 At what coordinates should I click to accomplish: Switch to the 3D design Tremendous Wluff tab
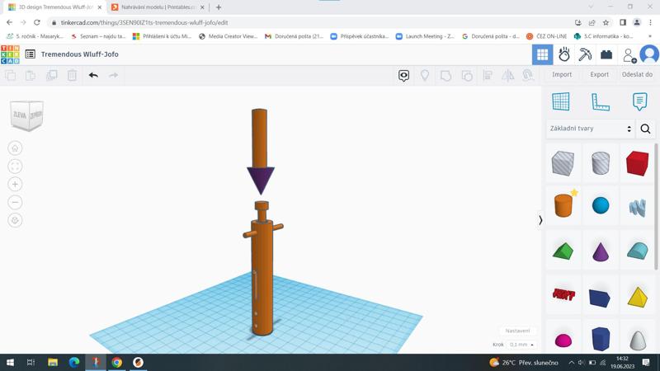[x=54, y=7]
